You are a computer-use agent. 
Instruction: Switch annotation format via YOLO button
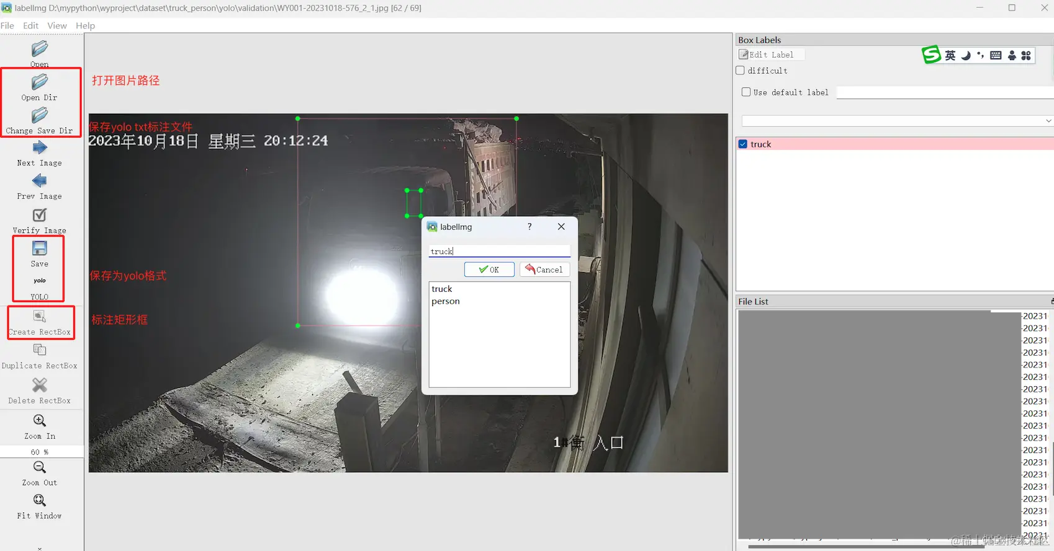point(40,288)
